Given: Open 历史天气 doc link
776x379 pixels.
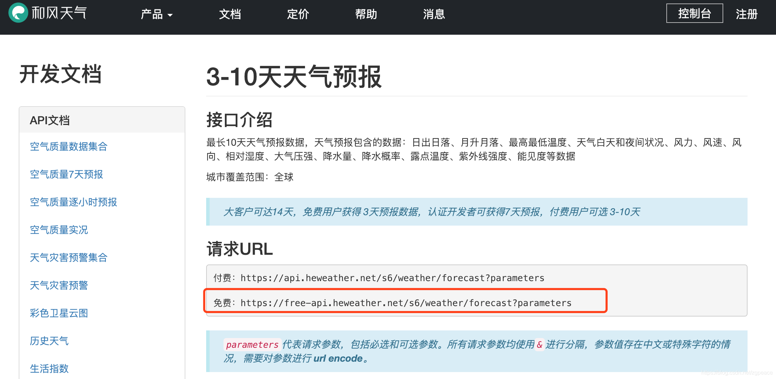Looking at the screenshot, I should click(x=49, y=341).
